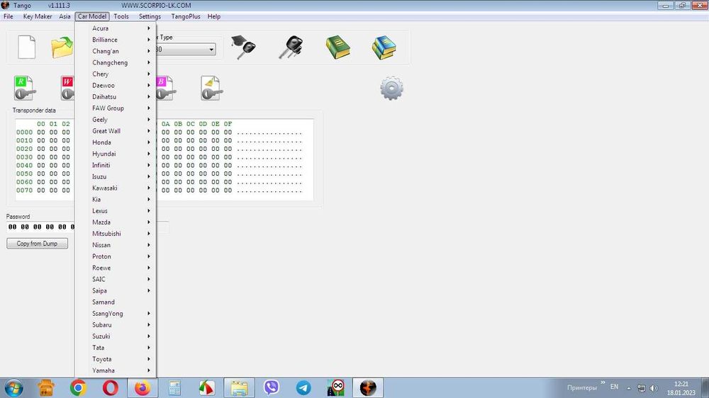This screenshot has width=709, height=398.
Task: Expand the Honda submenu
Action: coord(116,142)
